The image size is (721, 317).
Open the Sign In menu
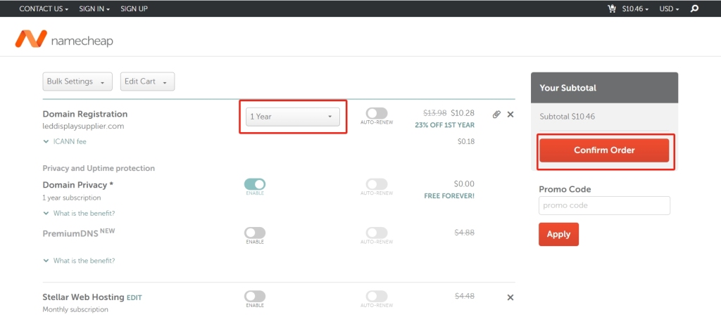click(x=94, y=8)
